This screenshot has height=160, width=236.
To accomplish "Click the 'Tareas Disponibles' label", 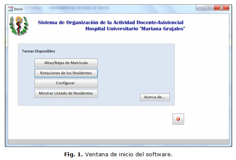I will [x=39, y=51].
